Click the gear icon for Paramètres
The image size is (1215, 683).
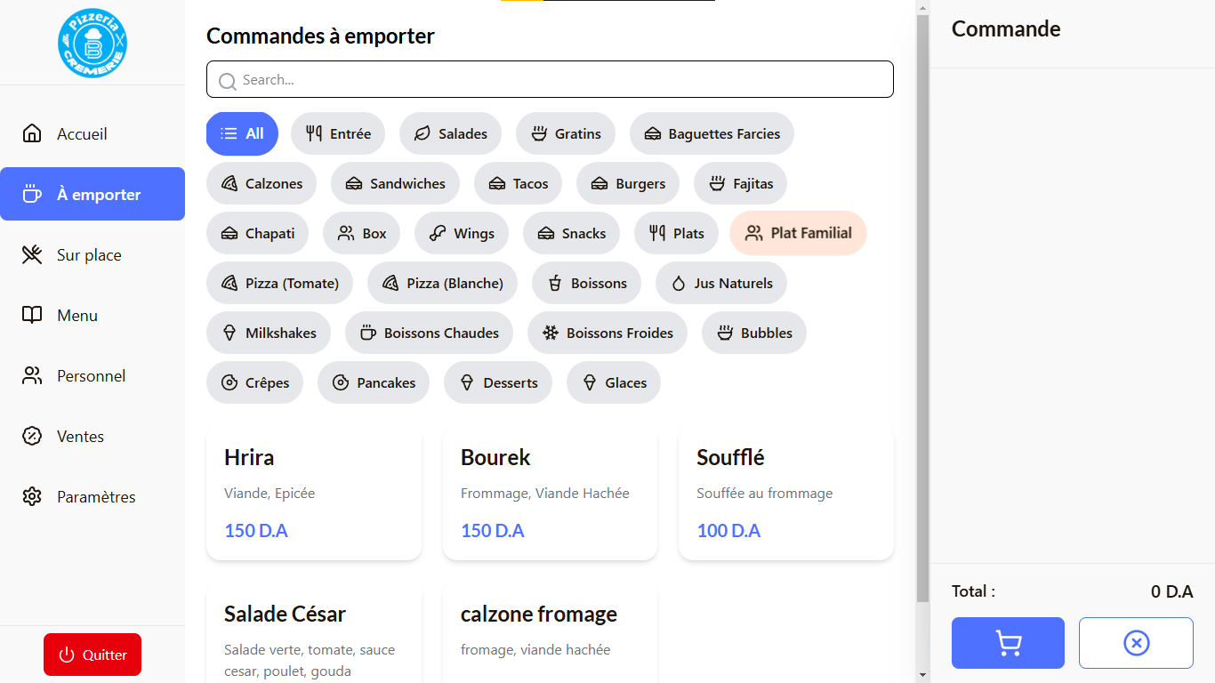pyautogui.click(x=32, y=497)
